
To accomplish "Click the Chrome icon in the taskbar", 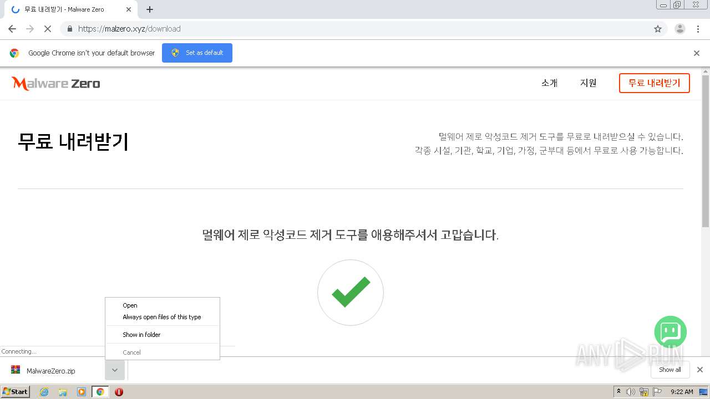I will [100, 392].
